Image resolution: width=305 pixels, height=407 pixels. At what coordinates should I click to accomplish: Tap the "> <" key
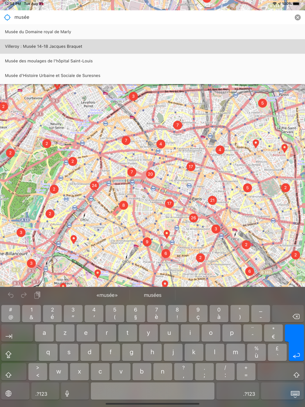click(x=37, y=372)
